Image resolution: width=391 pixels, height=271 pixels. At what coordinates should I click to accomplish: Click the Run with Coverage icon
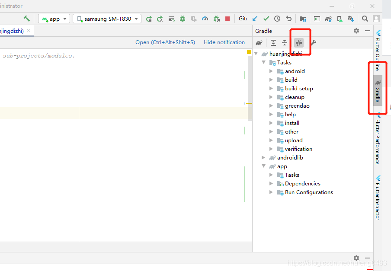click(194, 19)
